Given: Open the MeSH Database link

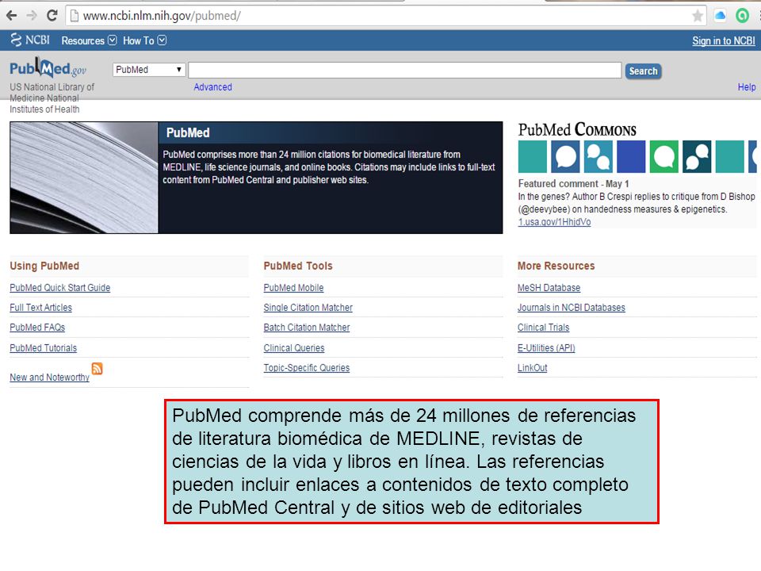Looking at the screenshot, I should pyautogui.click(x=549, y=287).
